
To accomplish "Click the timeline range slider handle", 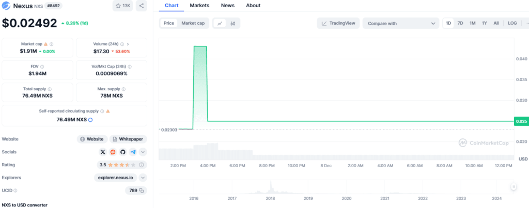I will click(514, 186).
